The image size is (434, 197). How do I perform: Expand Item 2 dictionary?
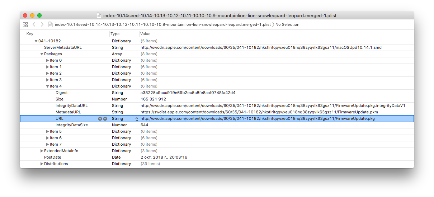pos(47,74)
